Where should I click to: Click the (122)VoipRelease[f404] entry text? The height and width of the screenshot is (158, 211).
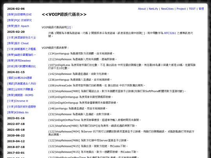coord(121,133)
